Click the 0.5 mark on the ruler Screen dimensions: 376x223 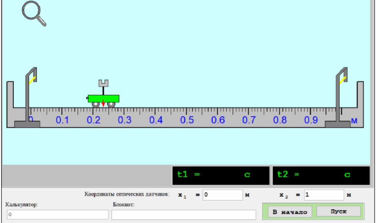[x=187, y=120]
